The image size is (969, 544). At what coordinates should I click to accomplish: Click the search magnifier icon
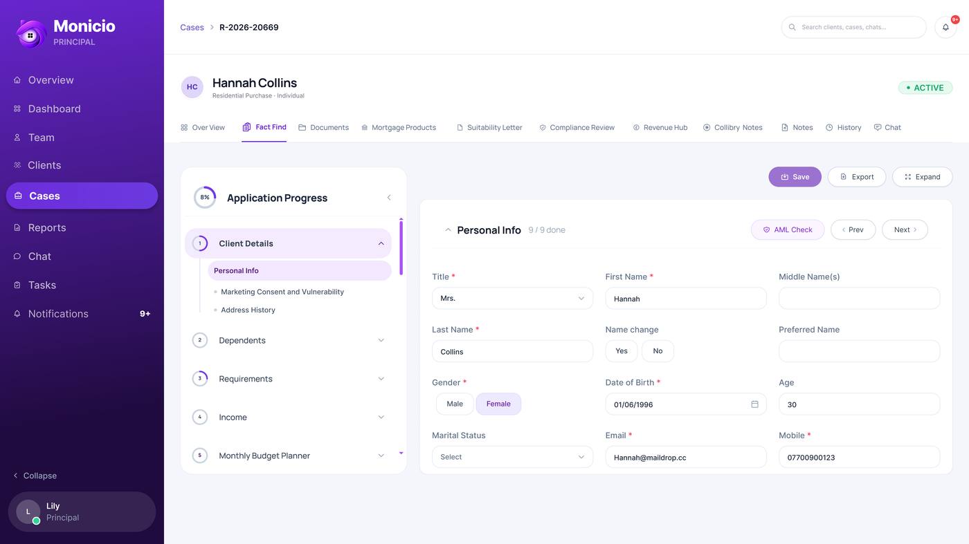793,27
